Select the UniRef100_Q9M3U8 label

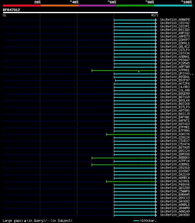click(x=175, y=154)
